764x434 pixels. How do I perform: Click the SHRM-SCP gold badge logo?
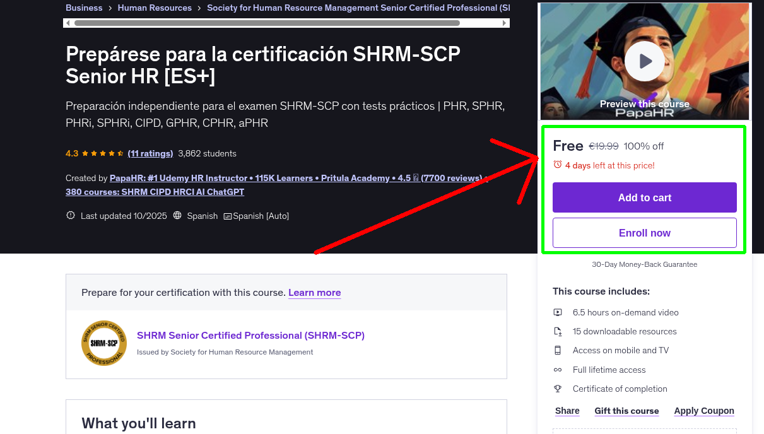104,343
